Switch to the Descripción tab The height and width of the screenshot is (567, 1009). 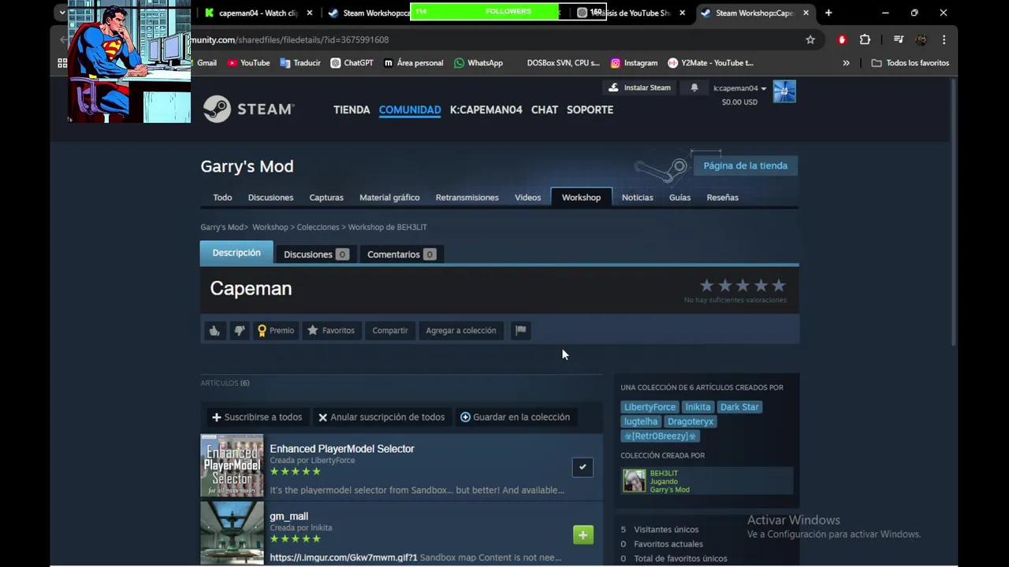pos(236,253)
